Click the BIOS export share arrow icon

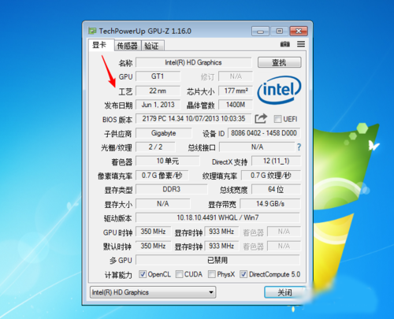tap(261, 119)
